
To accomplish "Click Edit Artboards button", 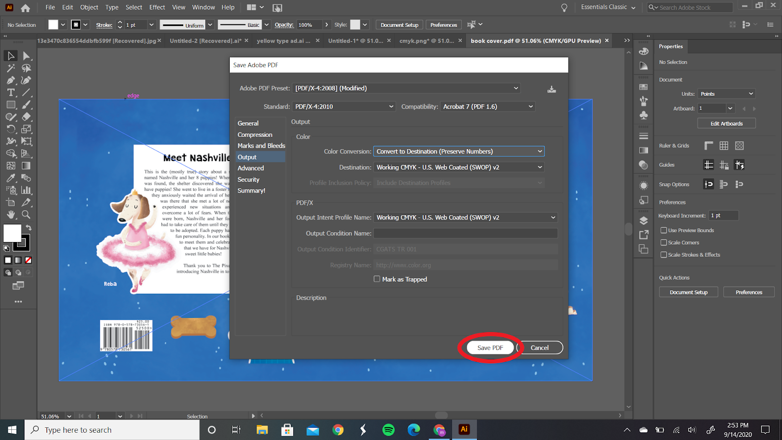I will (726, 124).
